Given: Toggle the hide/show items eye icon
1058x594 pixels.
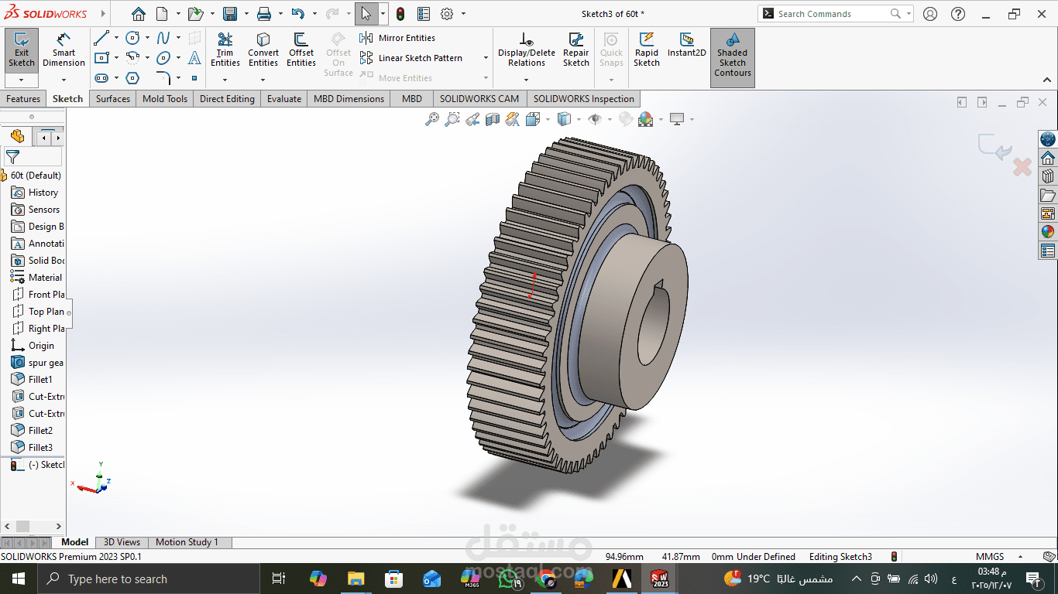Looking at the screenshot, I should [595, 119].
